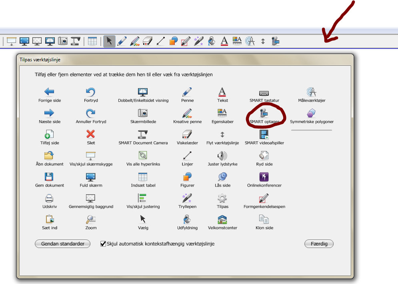This screenshot has height=284, width=398.
Task: Select the Linjer icon in the dialog
Action: pos(187,155)
